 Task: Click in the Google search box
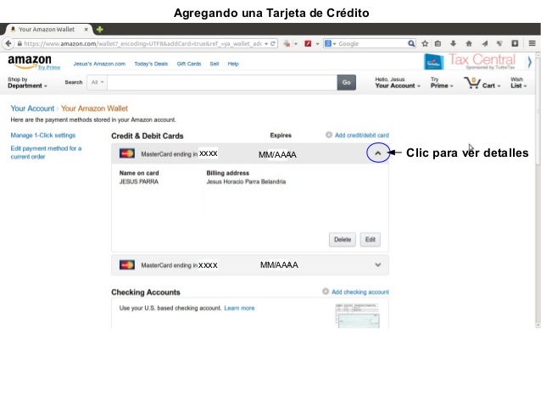click(372, 43)
